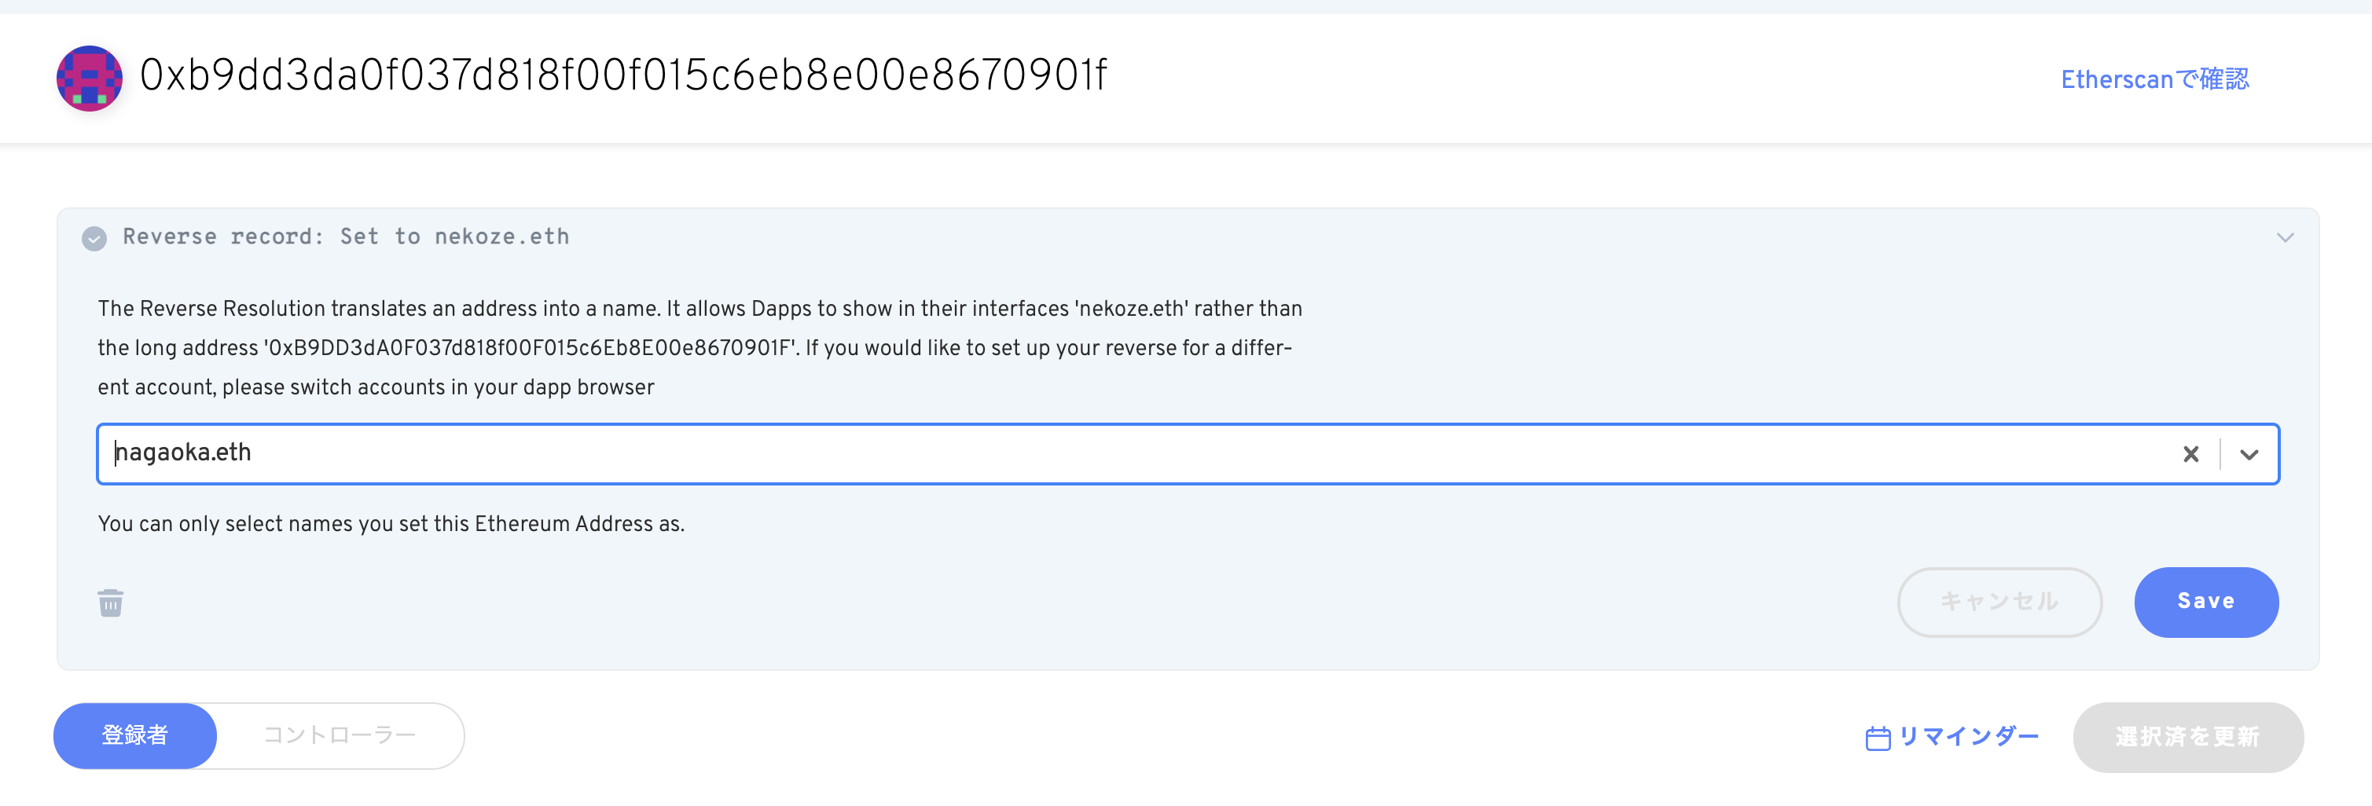Click the 0xb9dd3da0f… address heading
This screenshot has height=806, width=2372.
[x=622, y=75]
